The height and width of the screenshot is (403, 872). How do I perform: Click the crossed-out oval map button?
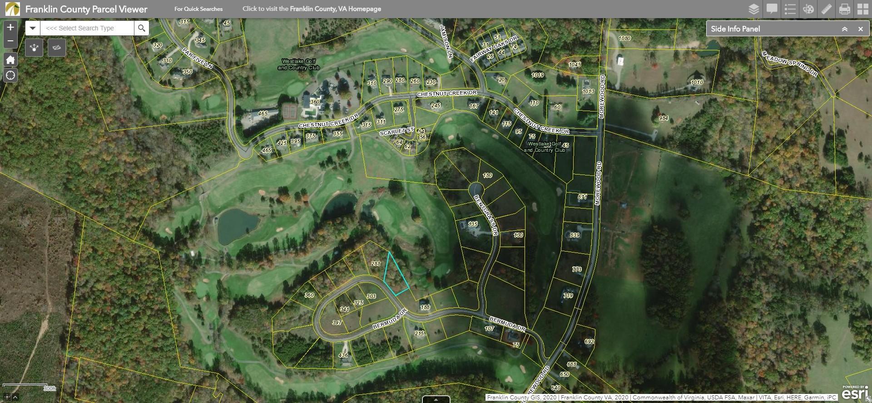tap(56, 48)
